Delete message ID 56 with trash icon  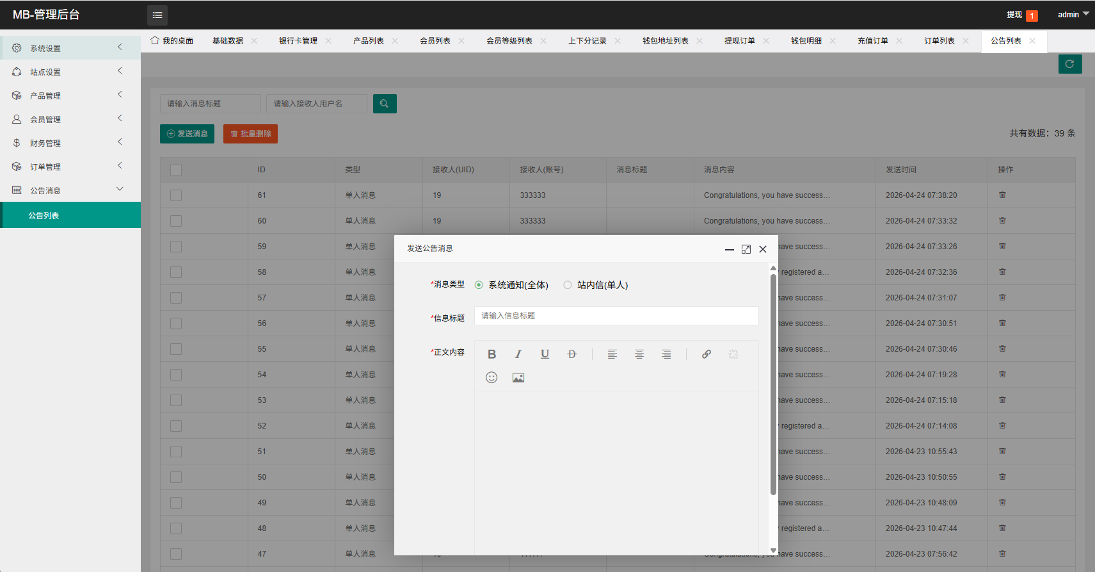pos(1002,323)
